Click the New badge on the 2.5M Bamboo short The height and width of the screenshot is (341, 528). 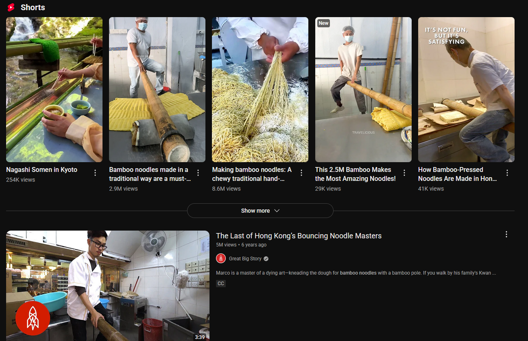click(323, 23)
